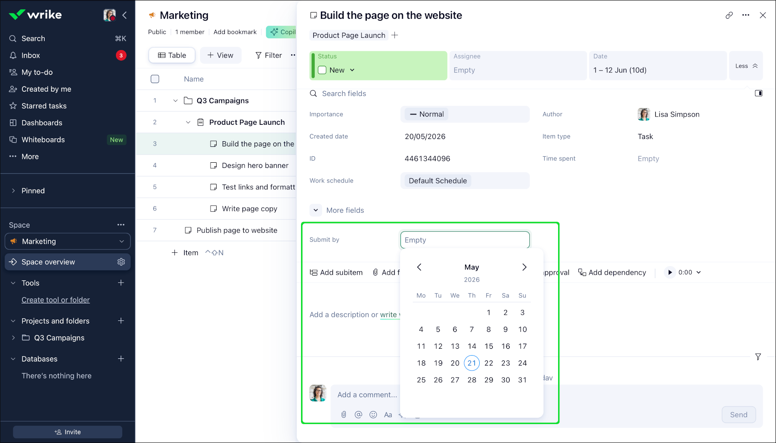
Task: Select May 15 in calendar
Action: (489, 346)
